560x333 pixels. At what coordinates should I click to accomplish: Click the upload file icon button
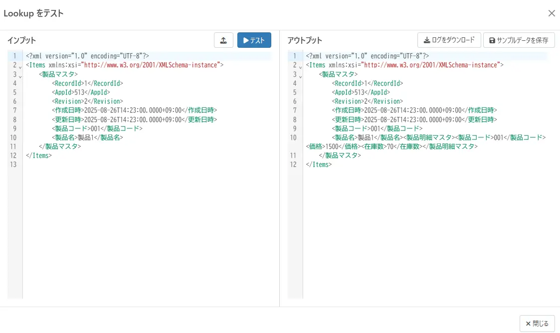coord(223,40)
